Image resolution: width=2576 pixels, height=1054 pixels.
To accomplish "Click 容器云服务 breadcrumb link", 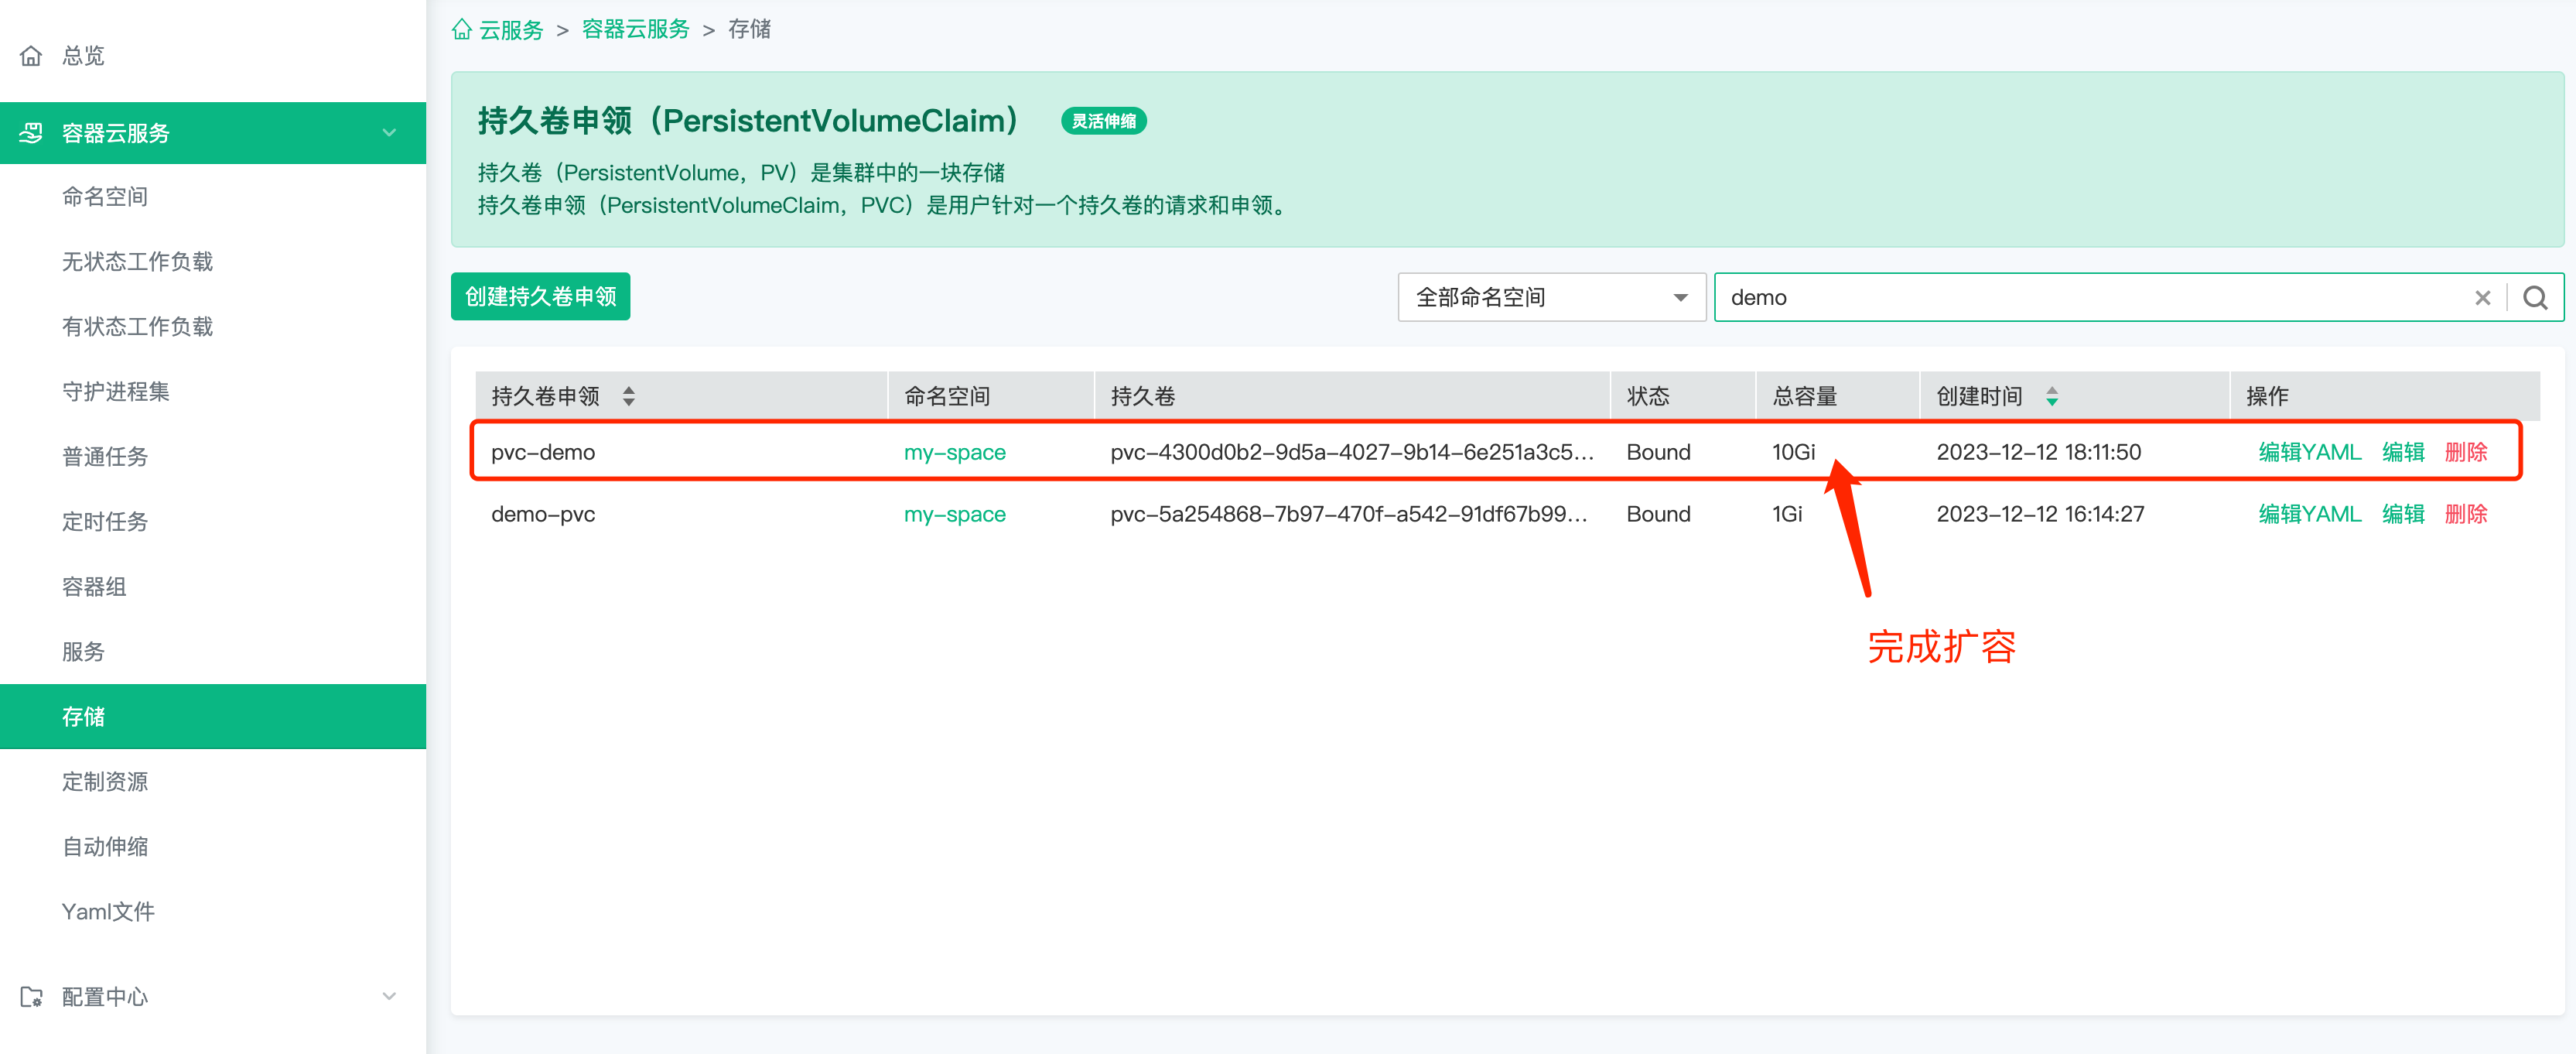I will coord(636,30).
